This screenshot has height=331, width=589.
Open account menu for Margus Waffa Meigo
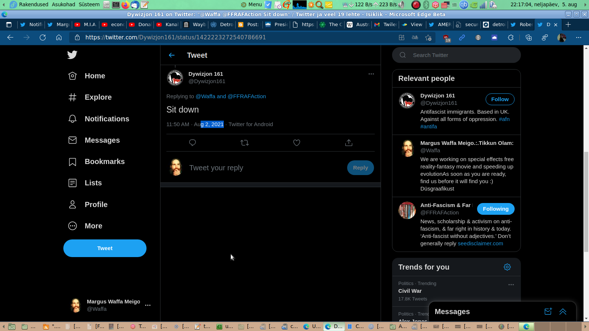(110, 305)
